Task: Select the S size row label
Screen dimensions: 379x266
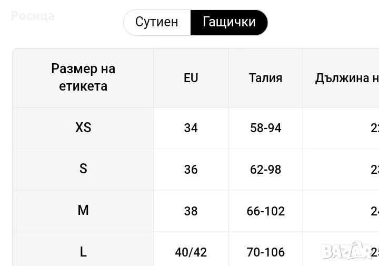Action: (83, 169)
